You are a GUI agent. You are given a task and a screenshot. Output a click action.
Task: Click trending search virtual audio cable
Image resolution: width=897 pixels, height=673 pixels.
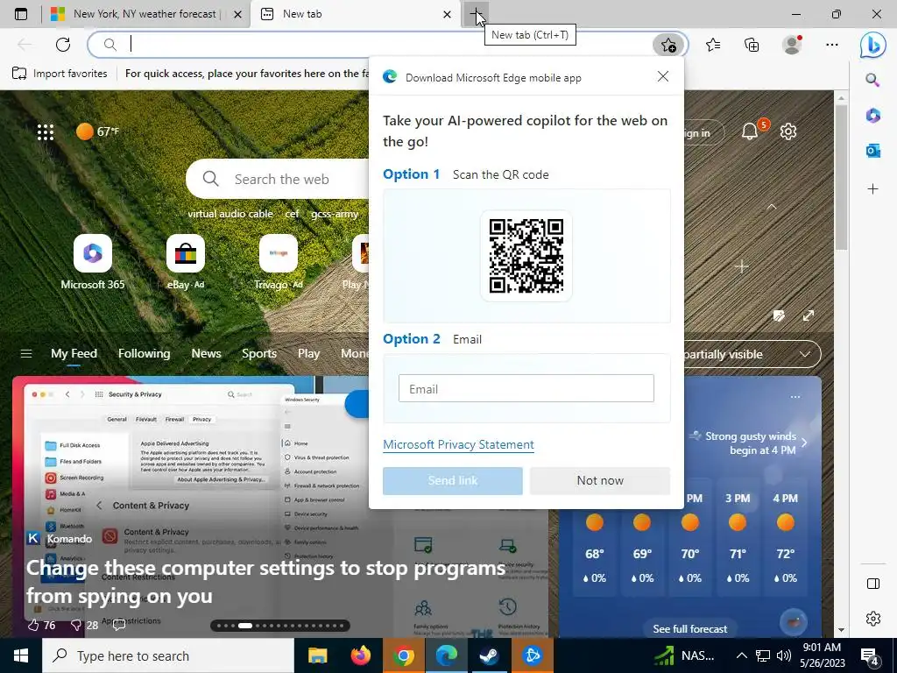coord(230,214)
